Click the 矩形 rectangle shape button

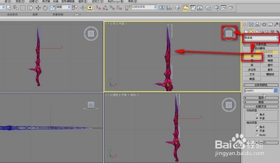pyautogui.click(x=270, y=56)
